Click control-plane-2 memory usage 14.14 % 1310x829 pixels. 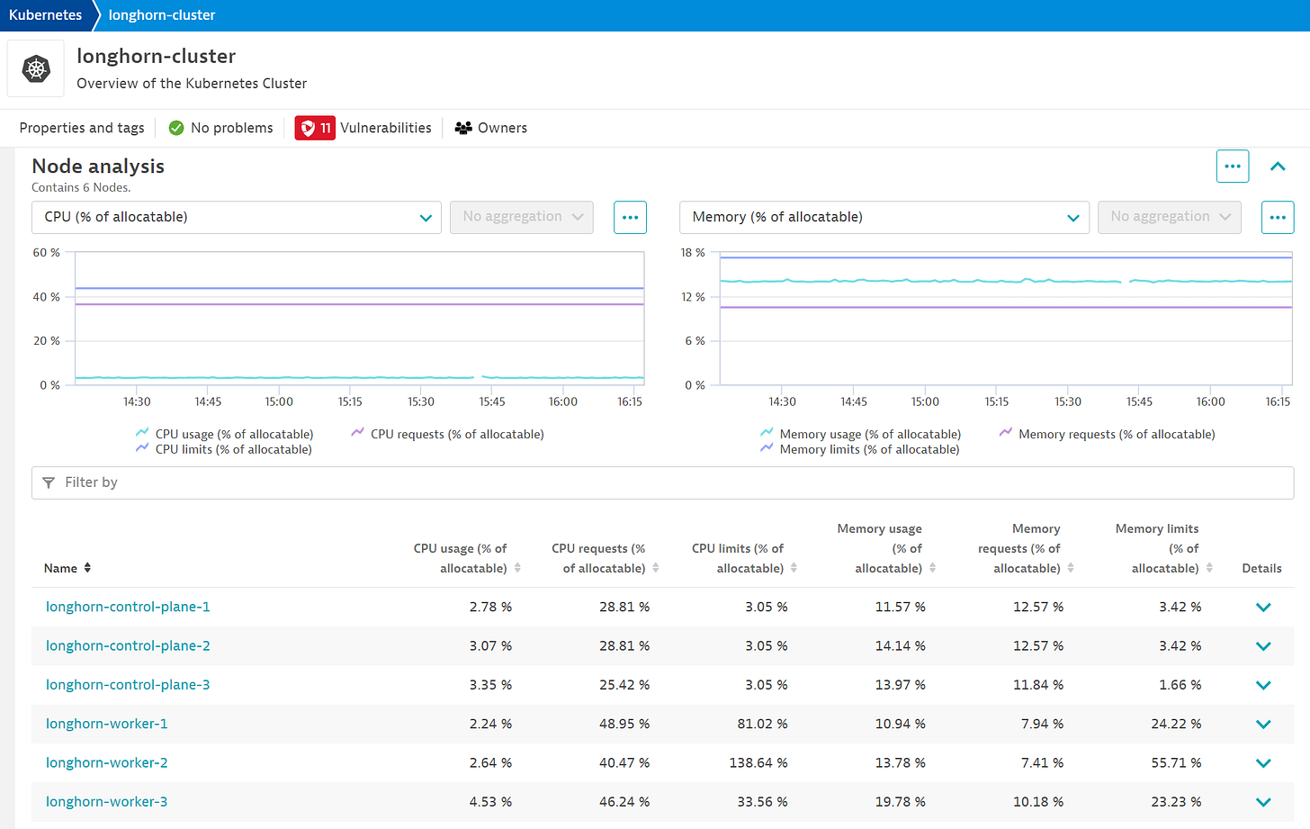[x=901, y=645]
